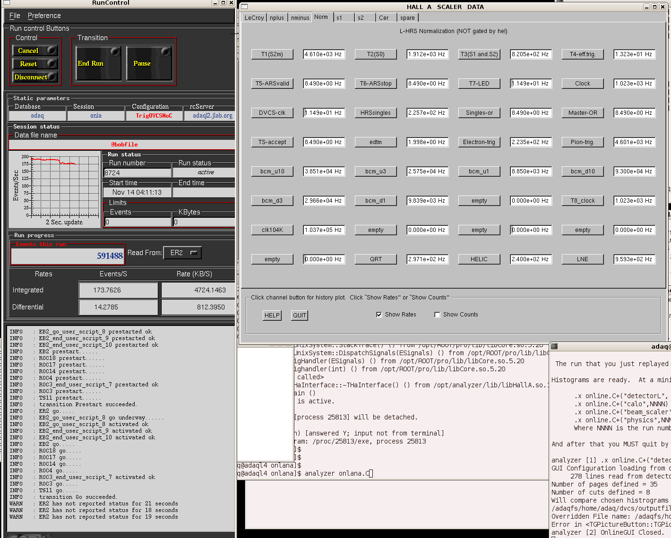Screen dimensions: 671x538
Task: Click the Integrated Events/S value 173.7626
Action: coord(118,290)
